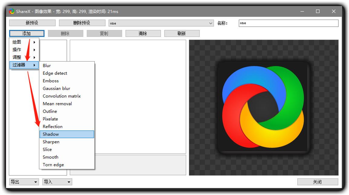Choose Torn edge filter

pos(67,165)
